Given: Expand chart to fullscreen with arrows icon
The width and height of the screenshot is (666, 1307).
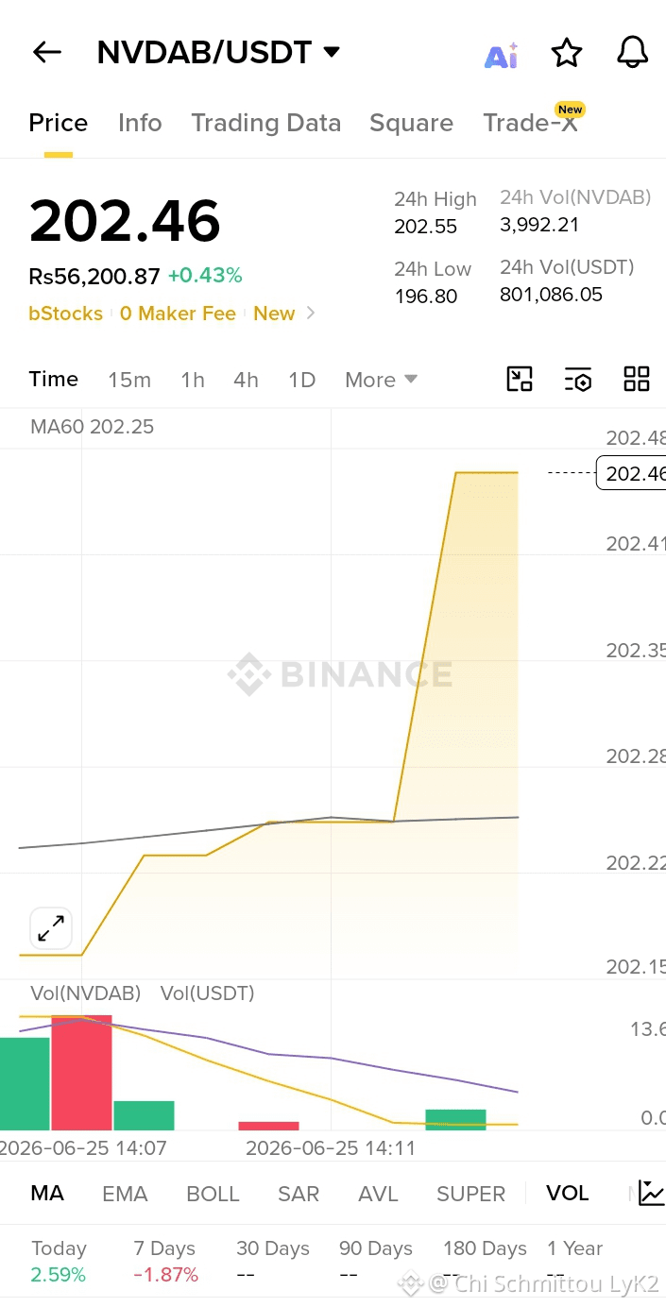Looking at the screenshot, I should tap(51, 928).
